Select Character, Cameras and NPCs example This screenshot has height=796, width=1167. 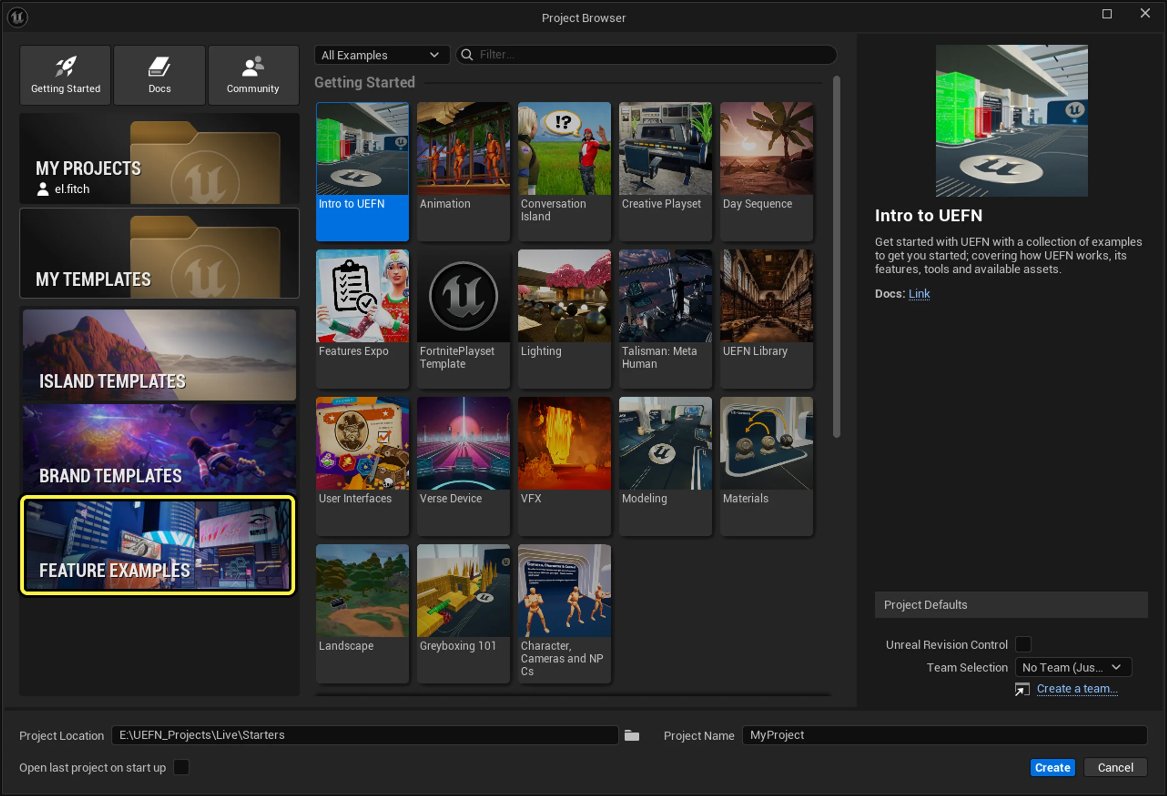[564, 614]
